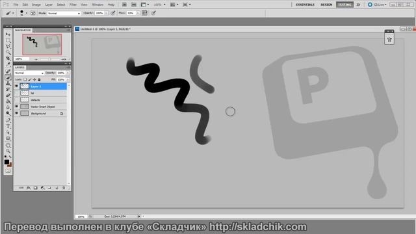Open Screen Mode dropdown
This screenshot has height=234, width=416.
pos(187,5)
